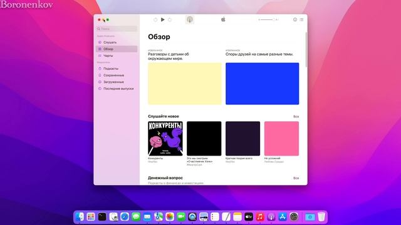This screenshot has height=225, width=401.
Task: Open Notes from the Dock
Action: tap(237, 217)
